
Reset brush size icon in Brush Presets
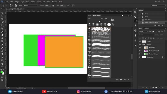point(102,19)
